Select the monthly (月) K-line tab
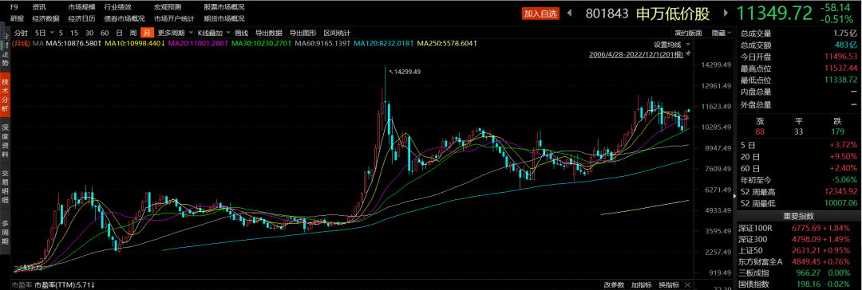 coord(146,33)
